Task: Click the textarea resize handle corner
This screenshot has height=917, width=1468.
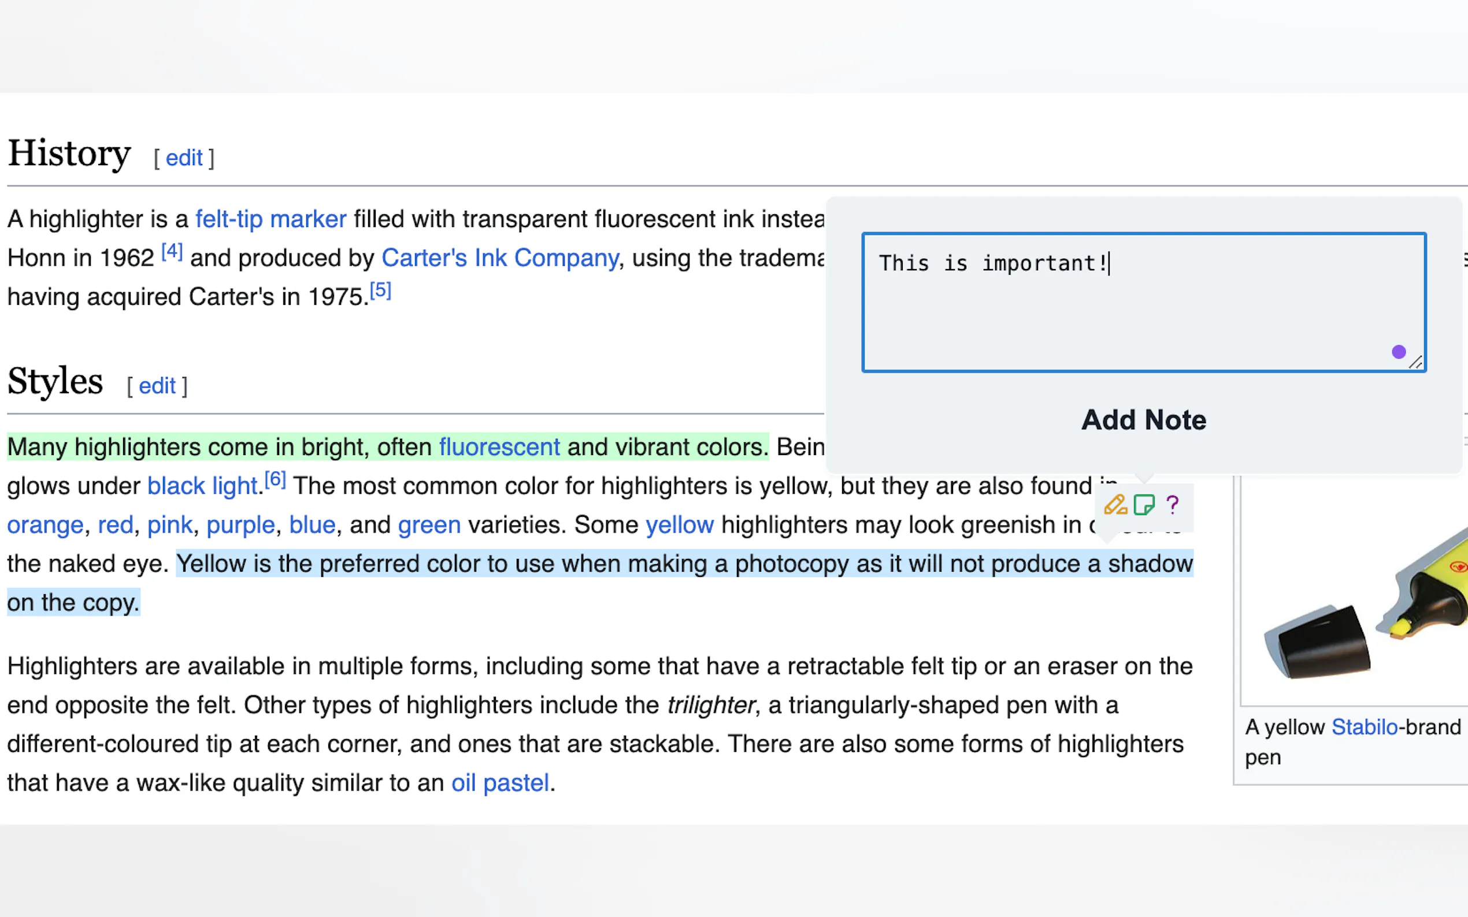Action: (1416, 362)
